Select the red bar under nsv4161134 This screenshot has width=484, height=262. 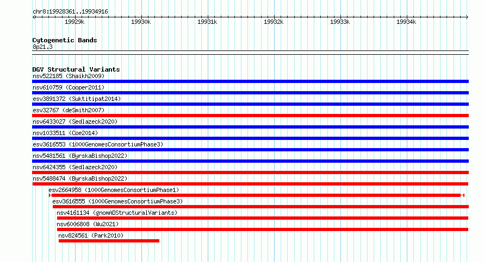(263, 218)
